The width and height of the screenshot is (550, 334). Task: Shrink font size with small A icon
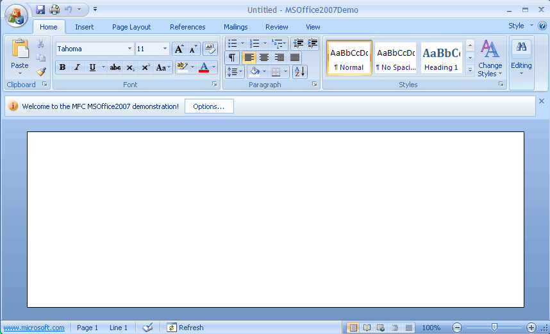pyautogui.click(x=193, y=49)
